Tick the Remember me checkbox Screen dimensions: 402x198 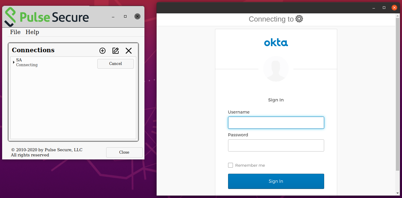pos(230,165)
